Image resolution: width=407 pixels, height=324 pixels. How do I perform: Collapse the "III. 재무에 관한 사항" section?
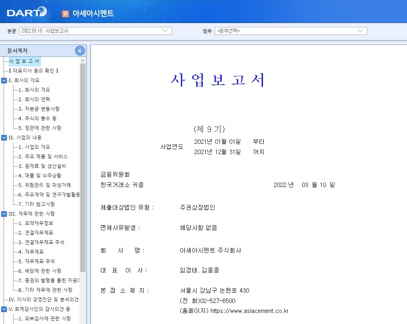pyautogui.click(x=4, y=214)
